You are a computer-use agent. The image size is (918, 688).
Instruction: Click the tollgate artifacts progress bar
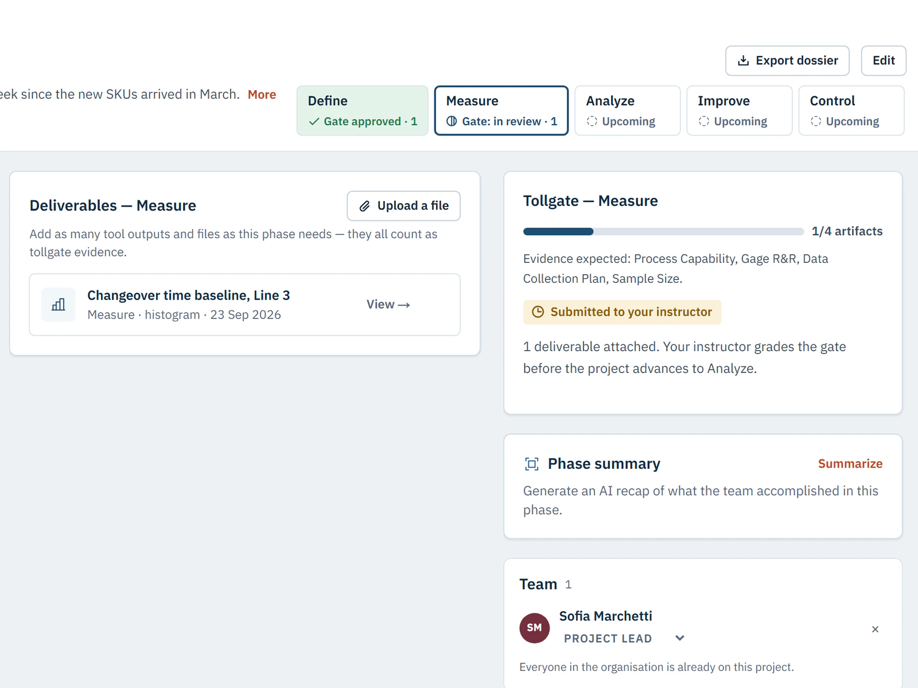click(x=663, y=232)
